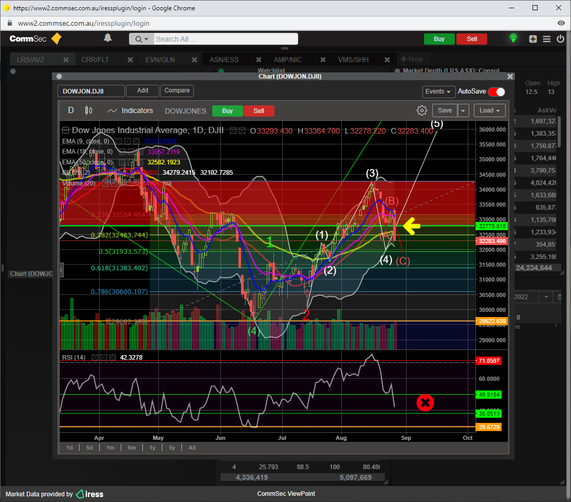571x502 pixels.
Task: Click the green Buy button in top bar
Action: pyautogui.click(x=439, y=39)
